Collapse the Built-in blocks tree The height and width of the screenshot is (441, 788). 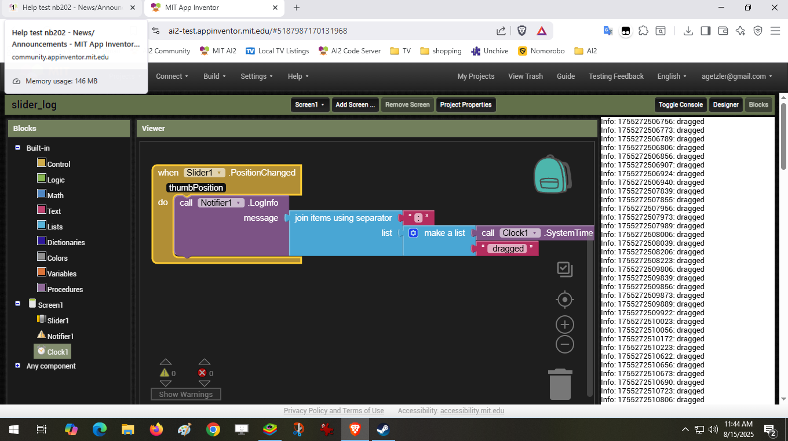click(18, 148)
